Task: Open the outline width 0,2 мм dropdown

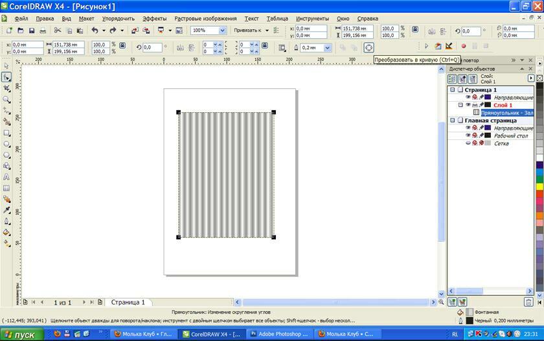Action: pos(327,47)
